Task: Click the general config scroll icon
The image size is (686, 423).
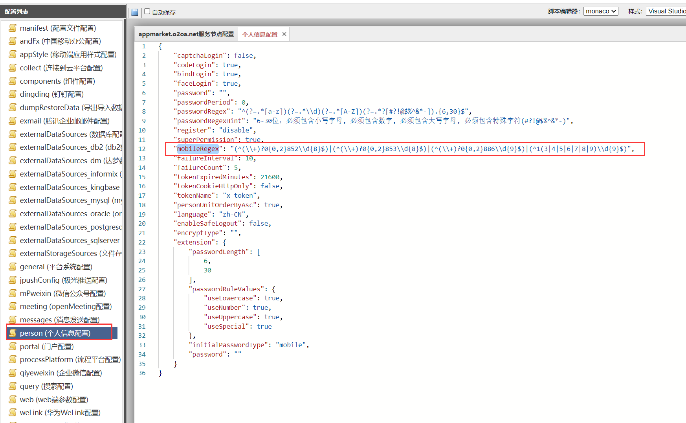Action: click(x=13, y=267)
